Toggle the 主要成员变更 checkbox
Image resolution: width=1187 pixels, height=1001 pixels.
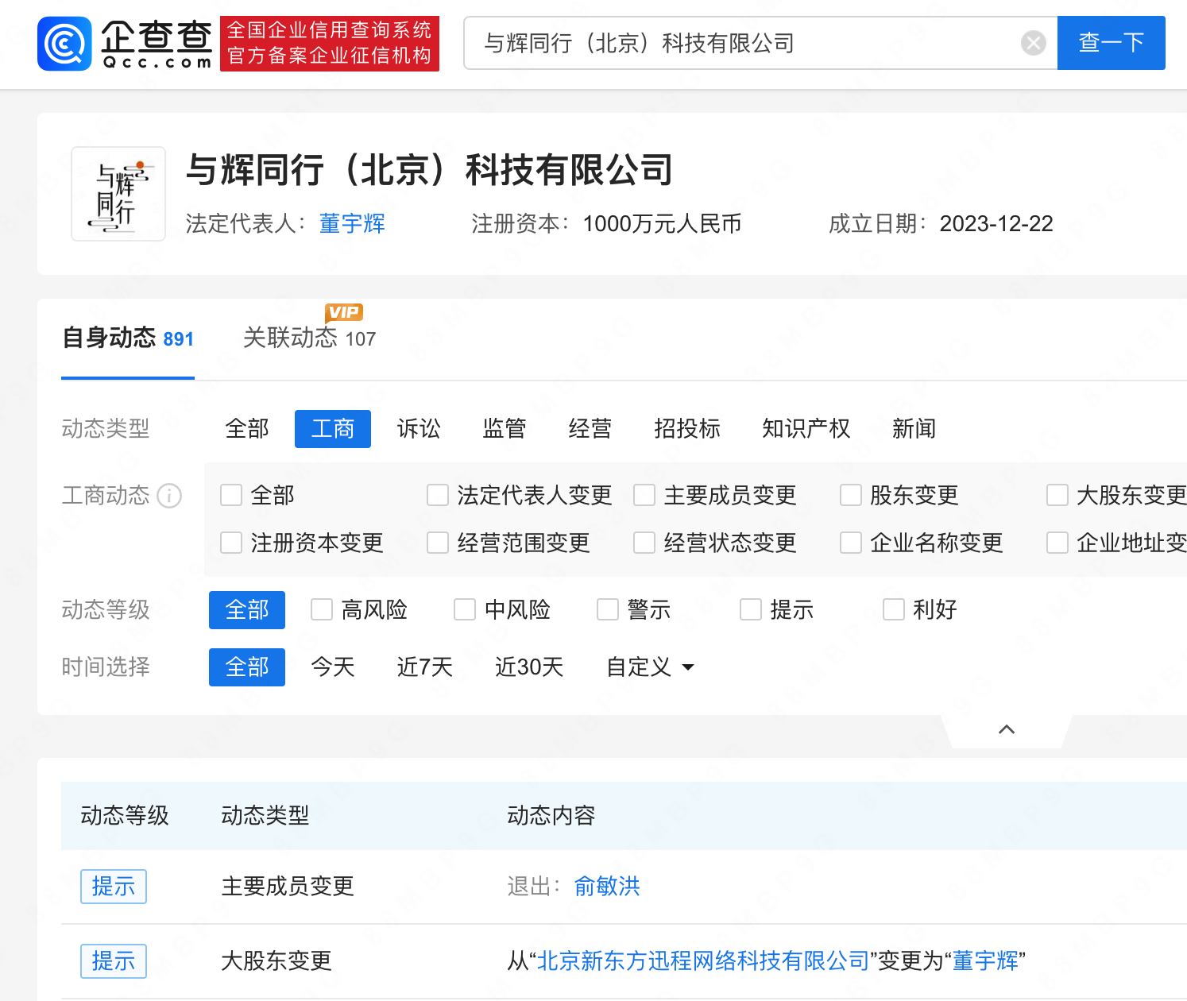[x=644, y=496]
